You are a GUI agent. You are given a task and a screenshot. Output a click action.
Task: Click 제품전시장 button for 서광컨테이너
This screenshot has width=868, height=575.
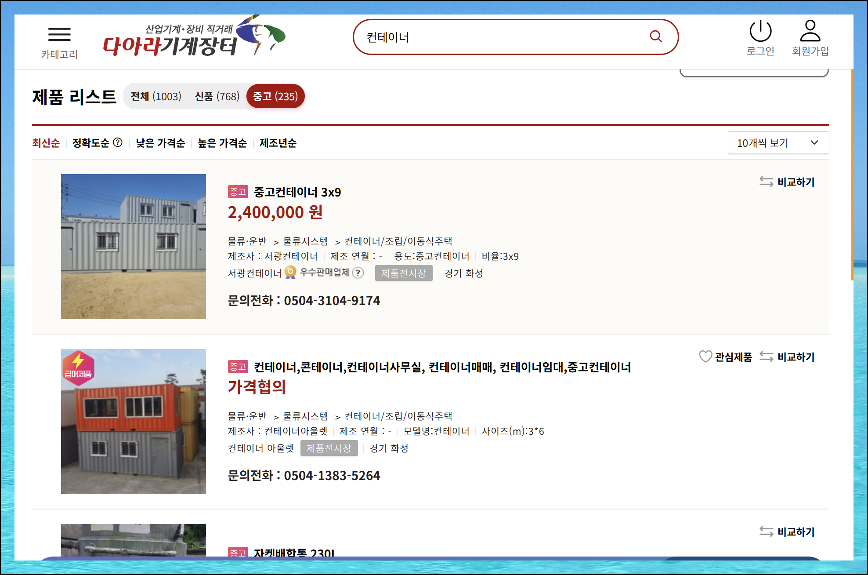403,273
